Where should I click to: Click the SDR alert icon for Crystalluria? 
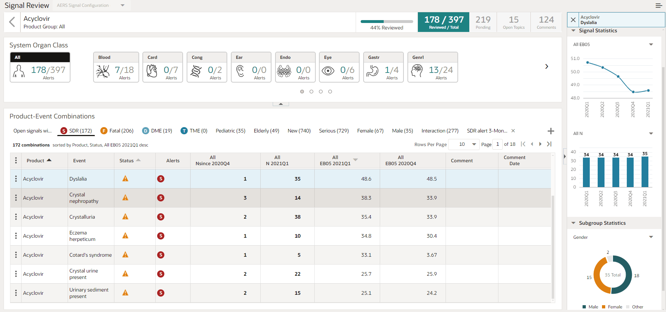pyautogui.click(x=161, y=217)
